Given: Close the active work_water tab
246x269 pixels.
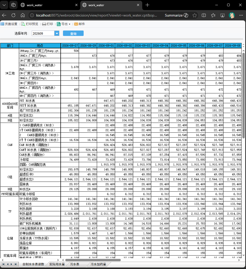Looking at the screenshot, I should pos(138,5).
